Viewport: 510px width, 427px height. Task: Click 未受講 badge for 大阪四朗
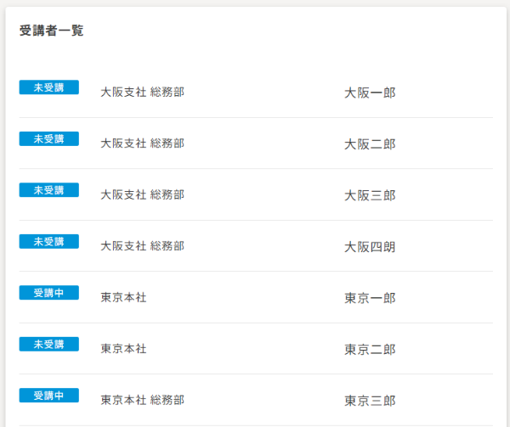pyautogui.click(x=48, y=241)
